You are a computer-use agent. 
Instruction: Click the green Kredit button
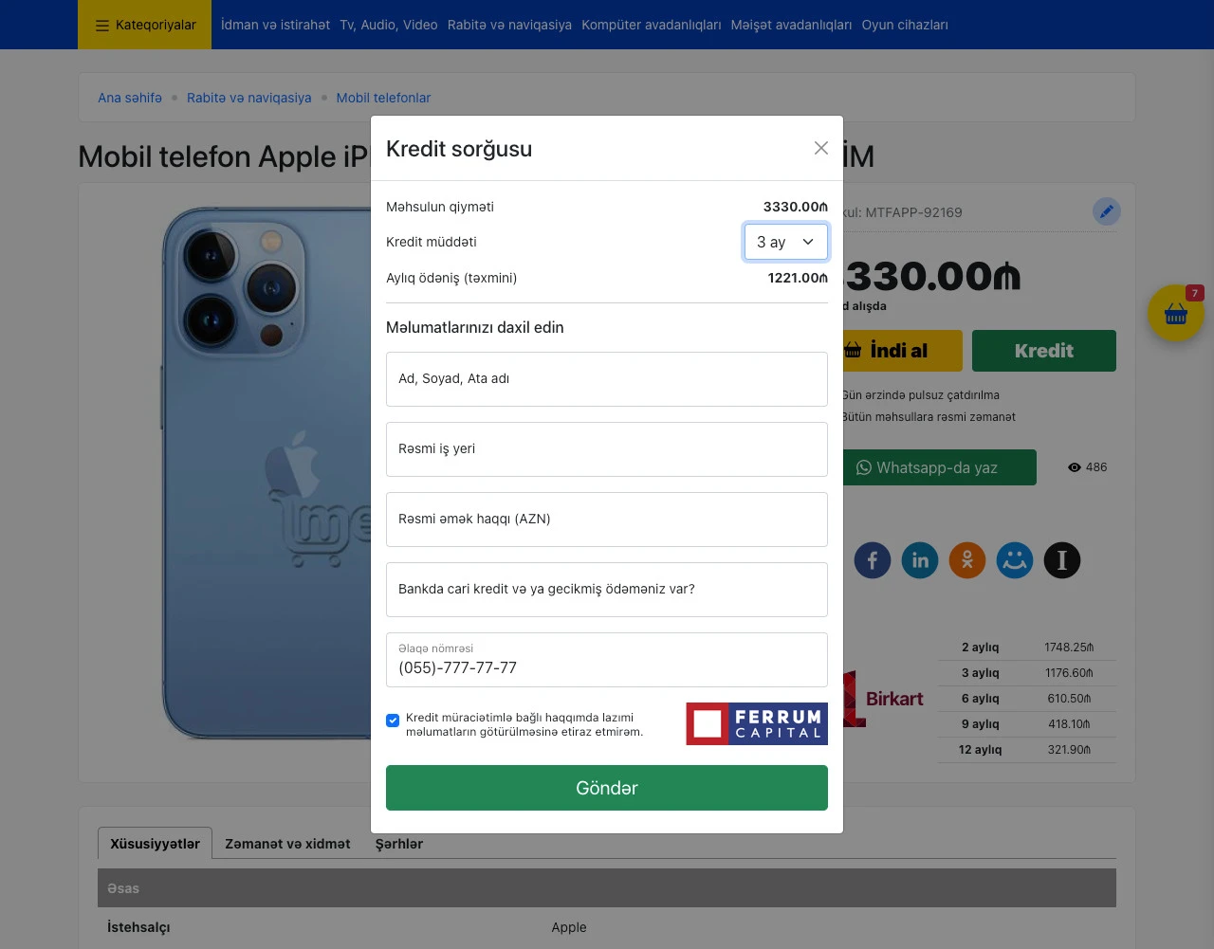[1044, 351]
